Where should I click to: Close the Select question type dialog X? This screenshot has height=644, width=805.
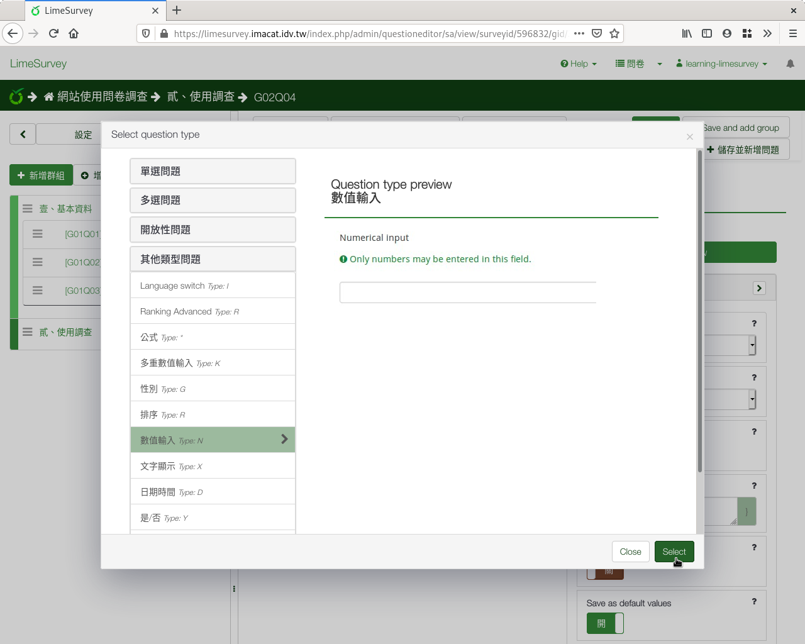click(690, 136)
